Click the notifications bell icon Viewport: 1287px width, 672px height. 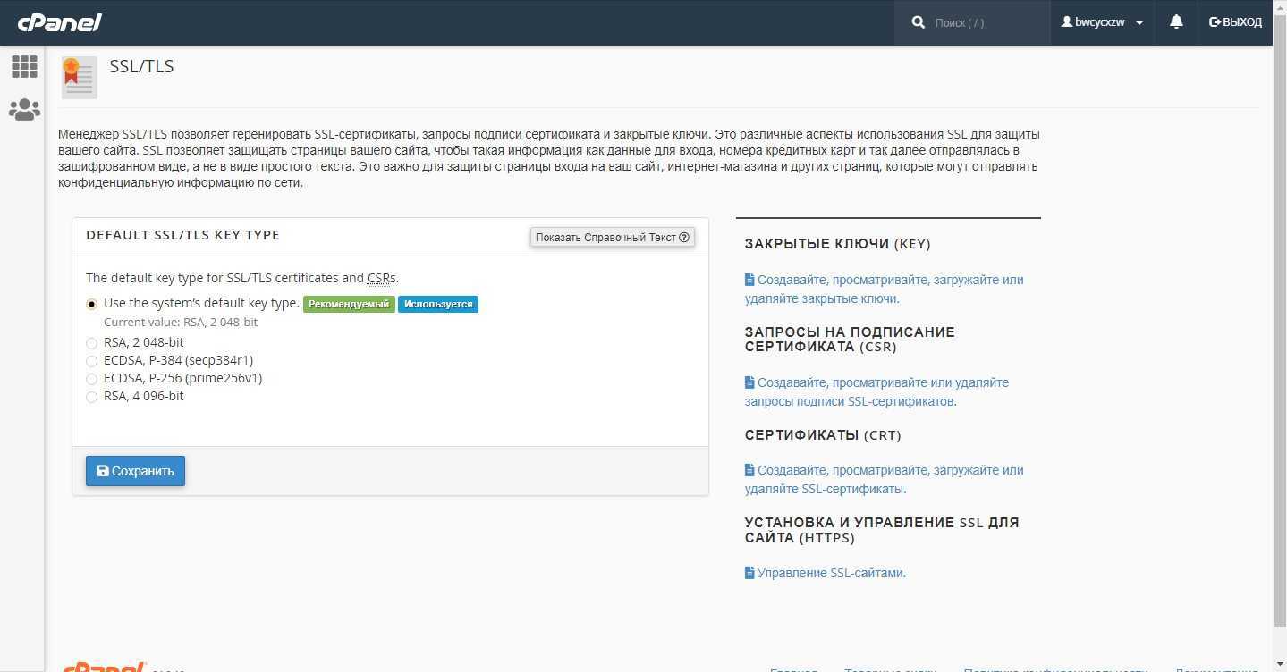[x=1176, y=22]
